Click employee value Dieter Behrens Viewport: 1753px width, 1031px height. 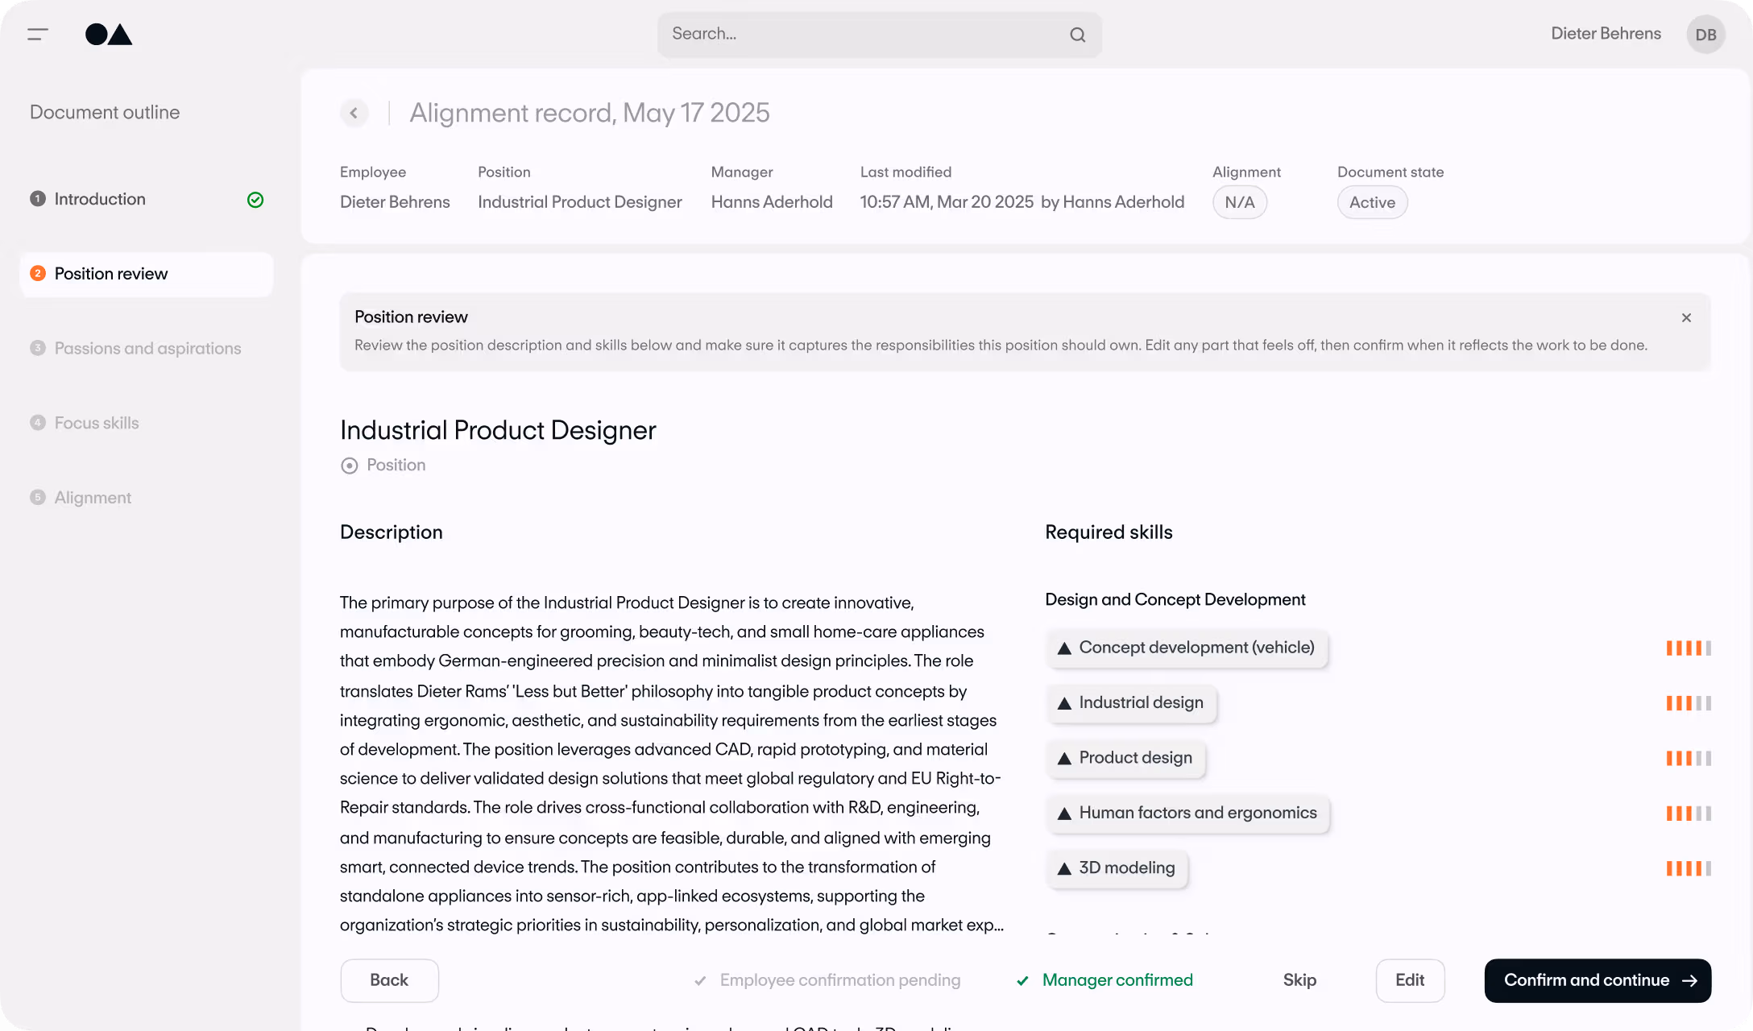click(x=395, y=202)
